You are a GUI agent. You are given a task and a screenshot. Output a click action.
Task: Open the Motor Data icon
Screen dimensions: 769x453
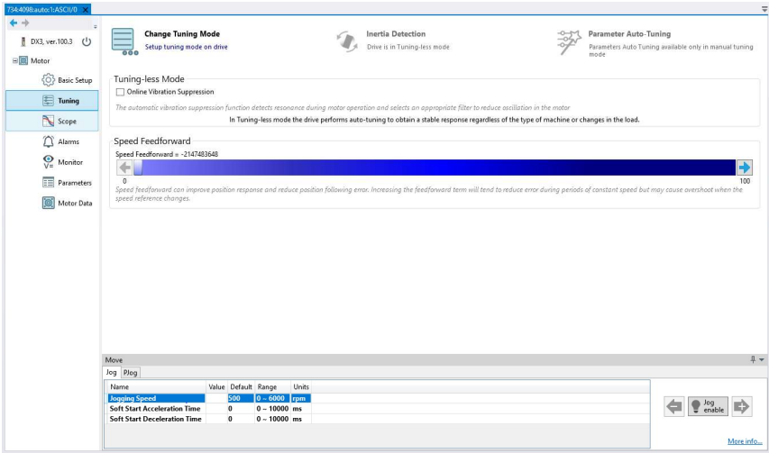pyautogui.click(x=48, y=203)
